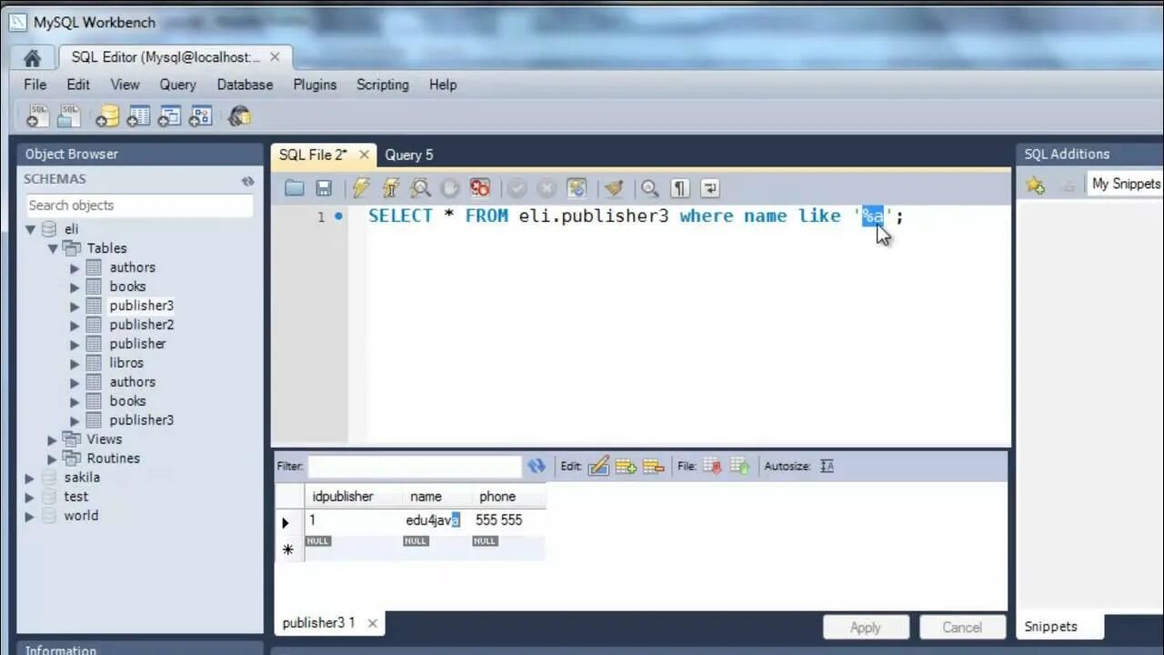
Task: Create a new schema icon
Action: [108, 116]
